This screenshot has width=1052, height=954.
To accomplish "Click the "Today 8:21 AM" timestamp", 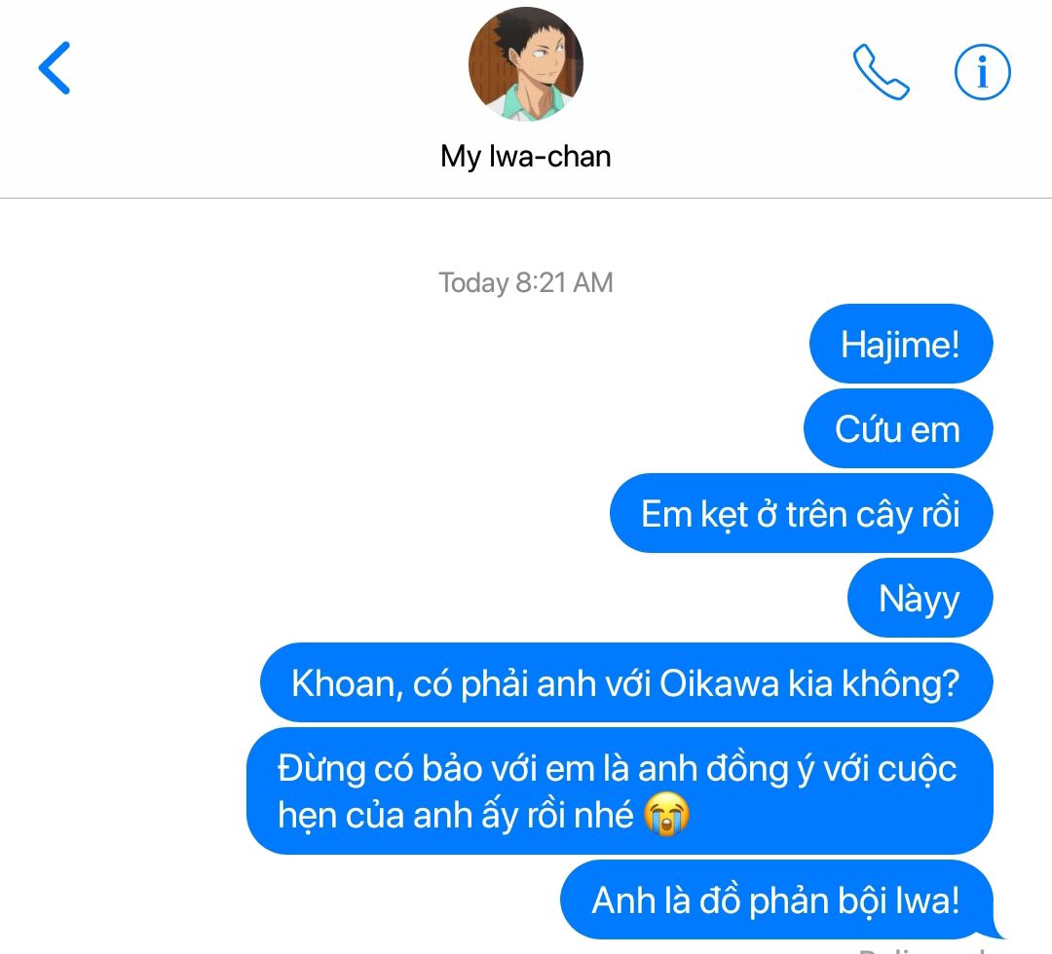I will 526,282.
